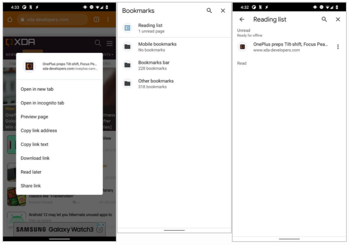
Task: Go back from Reading list screen
Action: [242, 19]
